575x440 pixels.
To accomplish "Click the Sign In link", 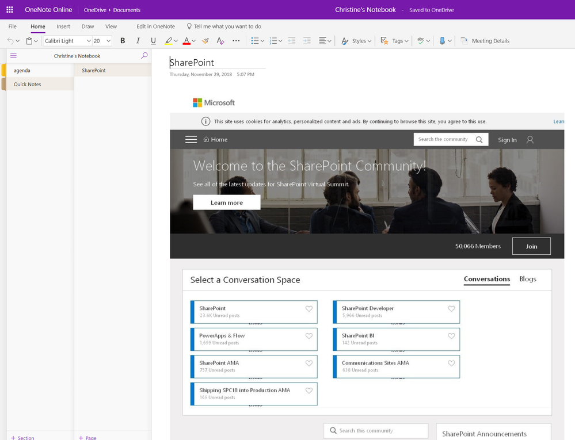I will (x=507, y=140).
